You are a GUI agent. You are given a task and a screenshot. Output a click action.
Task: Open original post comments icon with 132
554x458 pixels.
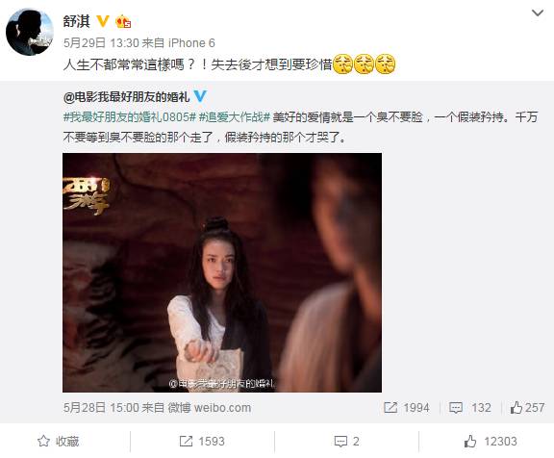[x=470, y=407]
